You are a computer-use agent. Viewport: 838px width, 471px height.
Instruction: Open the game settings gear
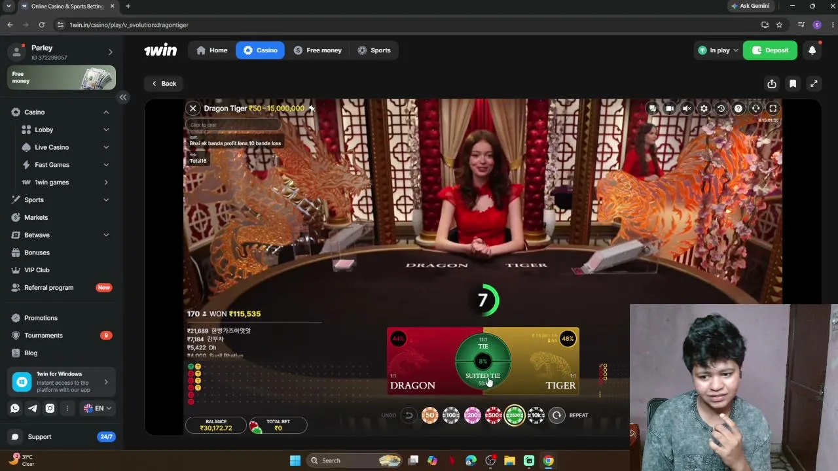(704, 109)
